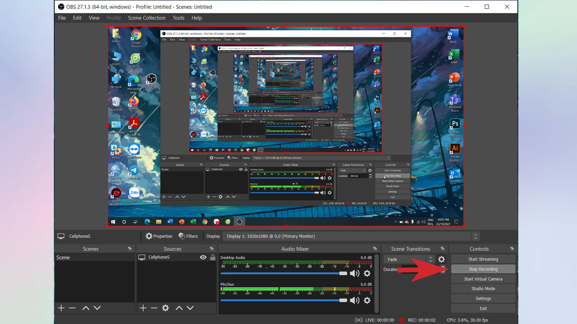Open OBS Settings from Controls
This screenshot has width=577, height=324.
click(x=483, y=299)
